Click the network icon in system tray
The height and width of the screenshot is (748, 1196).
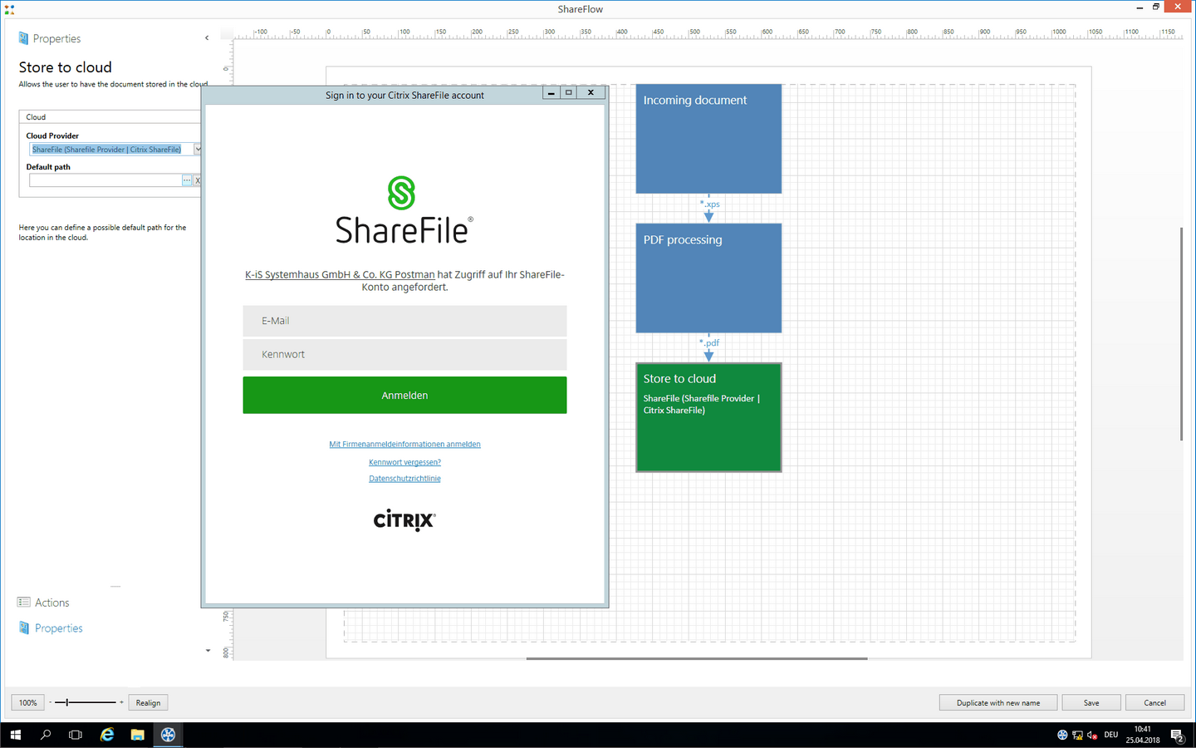tap(1077, 735)
